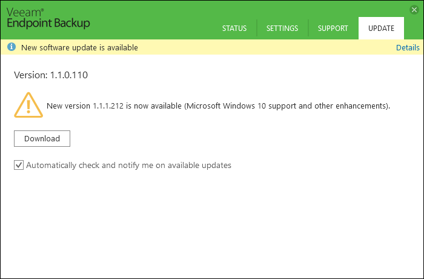The width and height of the screenshot is (424, 279).
Task: Click the Endpoint Backup title text
Action: click(48, 24)
